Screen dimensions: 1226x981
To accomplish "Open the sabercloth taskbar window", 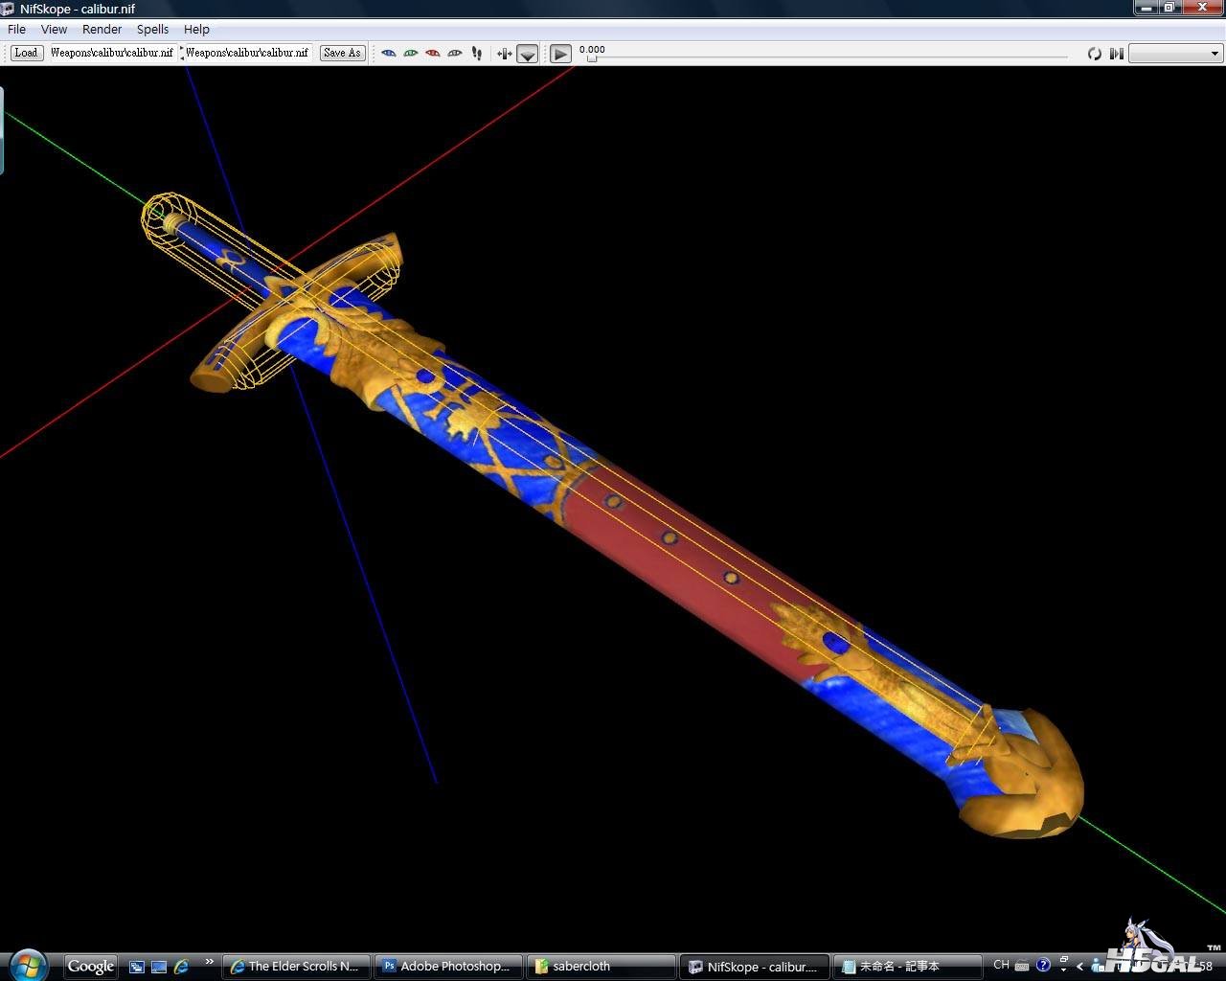I will pyautogui.click(x=602, y=967).
